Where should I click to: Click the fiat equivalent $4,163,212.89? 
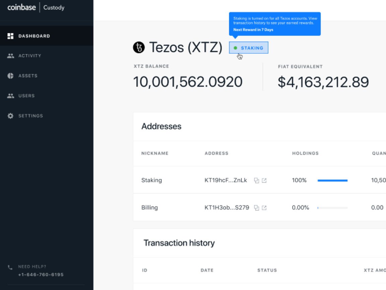[x=323, y=82]
